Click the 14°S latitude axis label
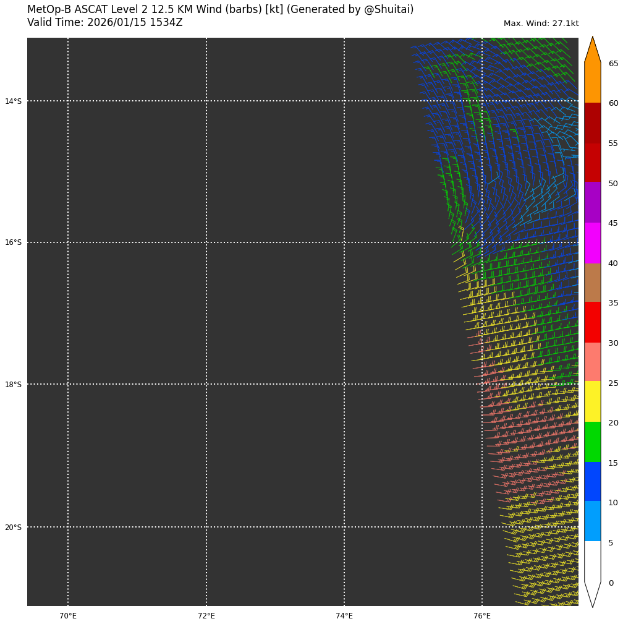 tap(13, 101)
